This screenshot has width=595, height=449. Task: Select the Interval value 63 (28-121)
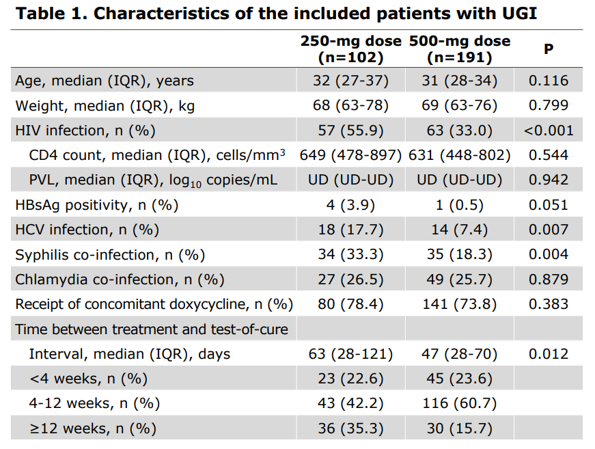(x=350, y=354)
